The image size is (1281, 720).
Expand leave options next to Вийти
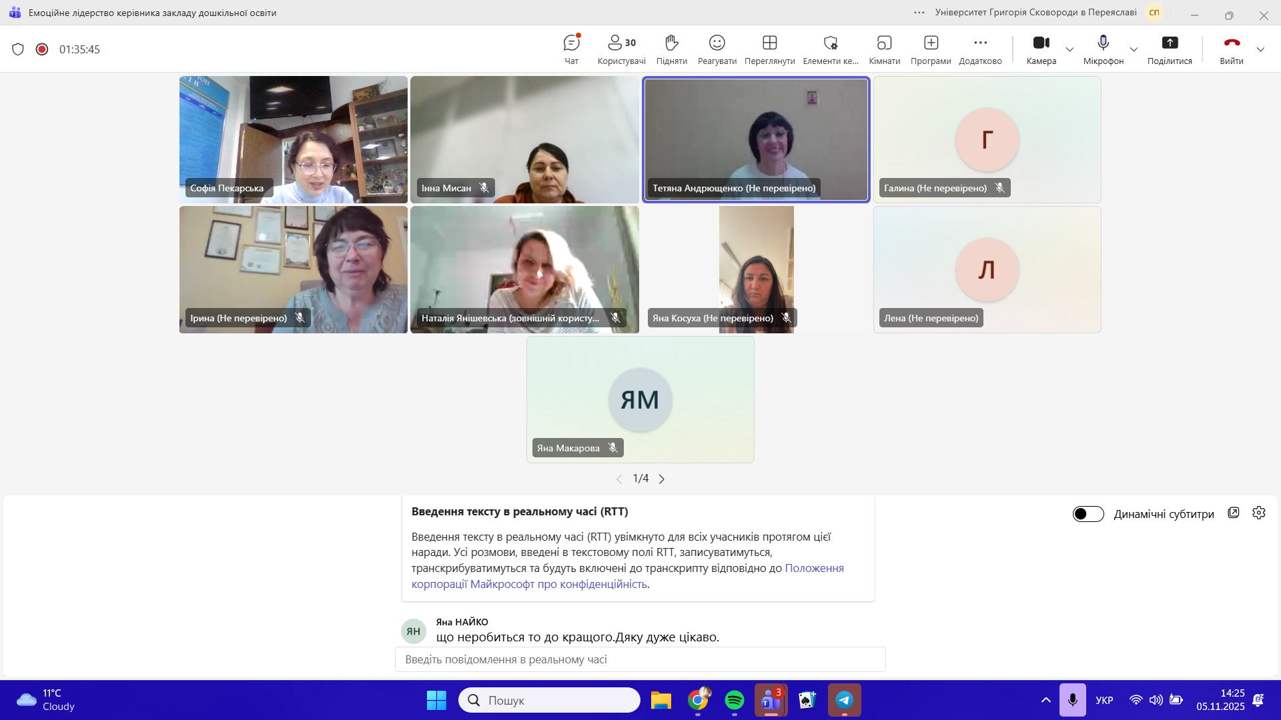[x=1260, y=49]
